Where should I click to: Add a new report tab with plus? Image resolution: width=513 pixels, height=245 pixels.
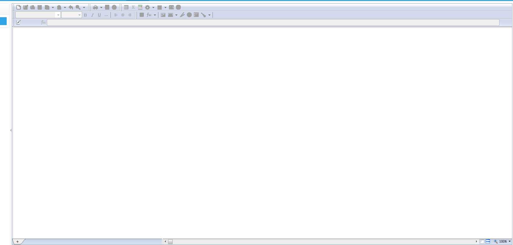pos(18,242)
